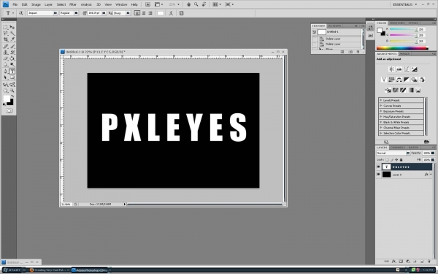Select the Eraser tool
This screenshot has width=438, height=274.
click(x=5, y=58)
